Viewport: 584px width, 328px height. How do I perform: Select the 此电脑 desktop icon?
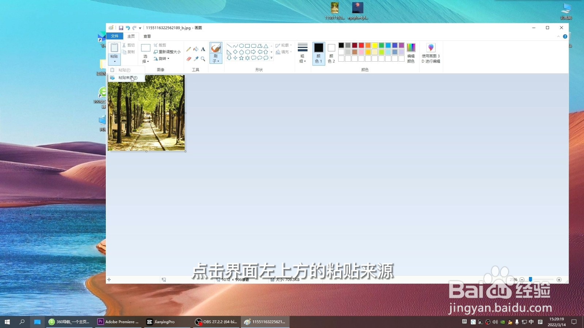[566, 11]
